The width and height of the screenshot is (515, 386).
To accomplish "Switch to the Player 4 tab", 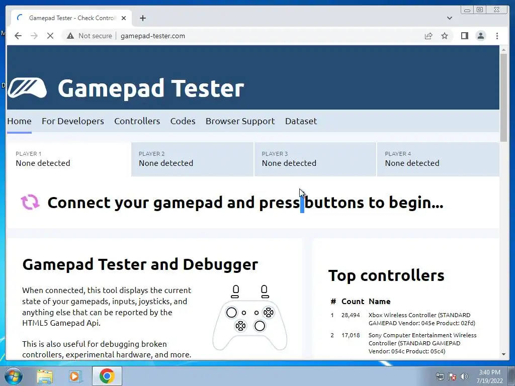I will click(x=438, y=159).
